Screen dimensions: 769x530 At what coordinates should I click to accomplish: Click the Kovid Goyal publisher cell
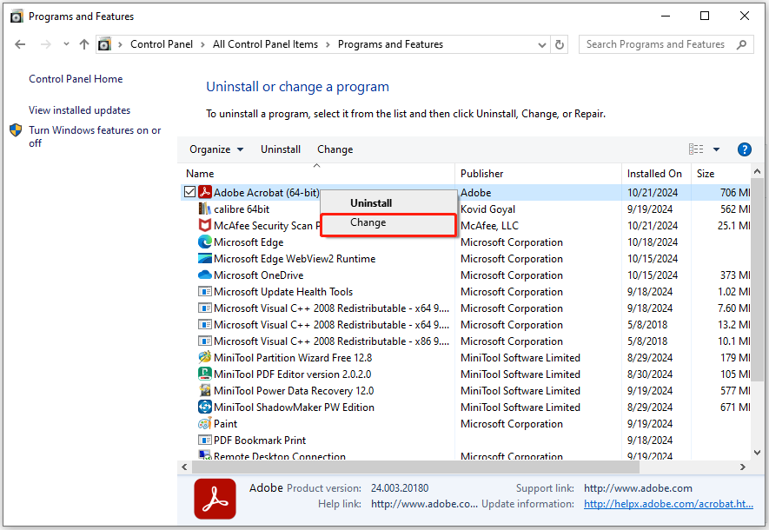488,209
